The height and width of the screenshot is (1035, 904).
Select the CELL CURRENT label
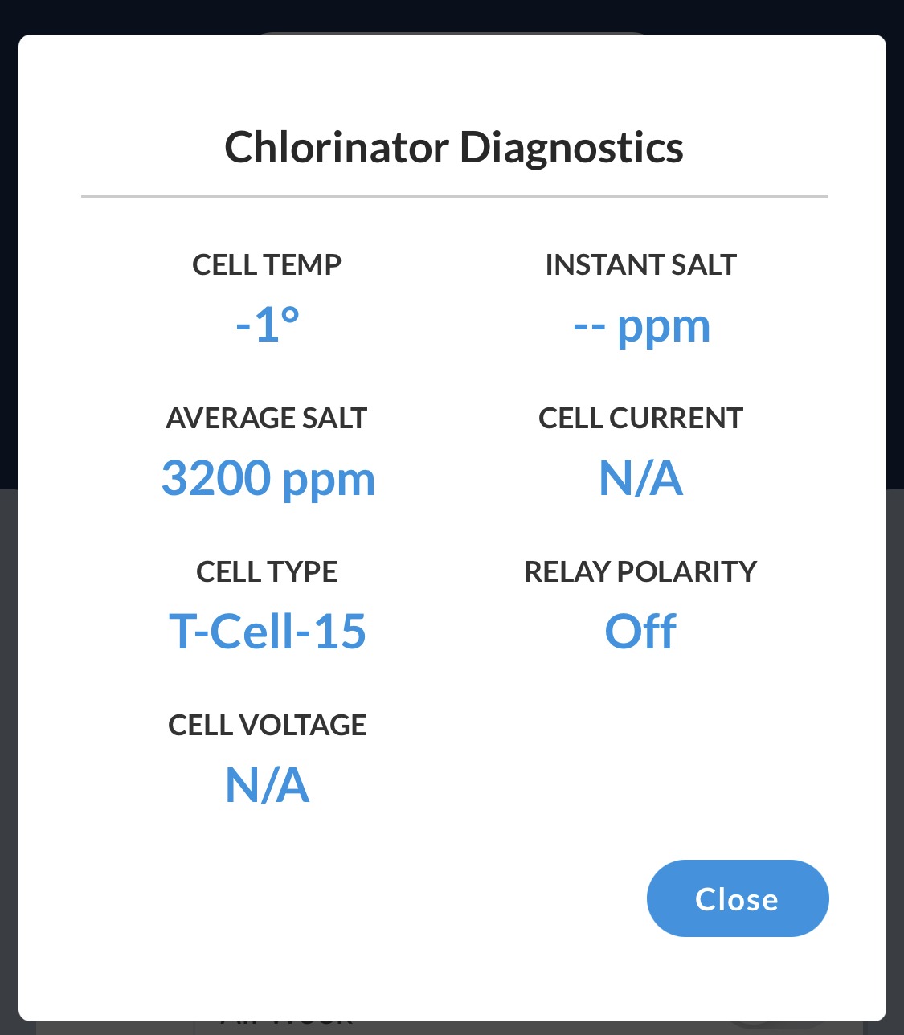(x=641, y=418)
